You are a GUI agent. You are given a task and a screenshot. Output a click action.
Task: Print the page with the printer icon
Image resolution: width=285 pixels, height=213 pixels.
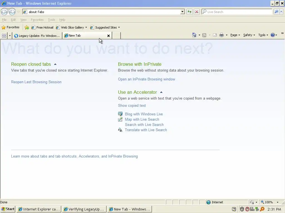[221, 35]
